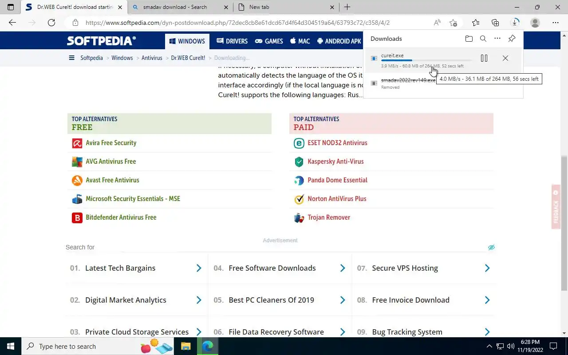Select the MAC category tab

point(300,41)
